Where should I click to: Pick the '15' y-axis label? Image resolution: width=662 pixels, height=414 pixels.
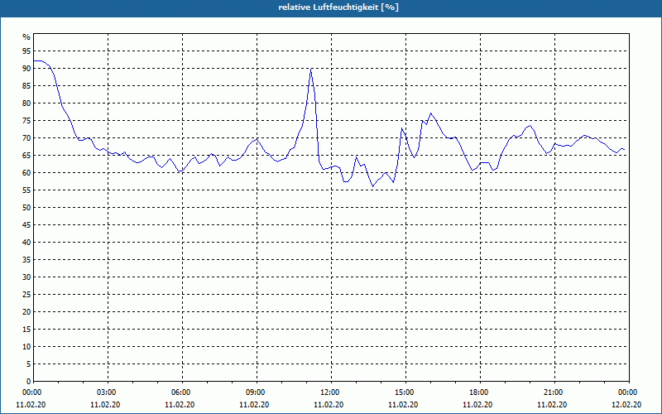click(26, 330)
